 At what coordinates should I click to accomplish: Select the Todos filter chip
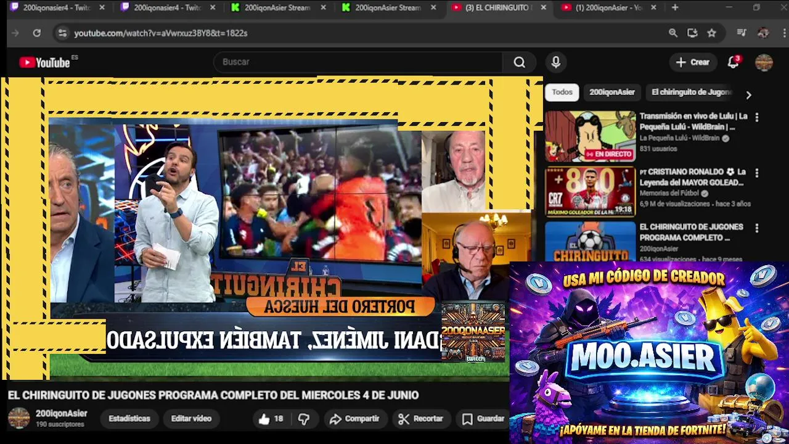click(x=562, y=92)
